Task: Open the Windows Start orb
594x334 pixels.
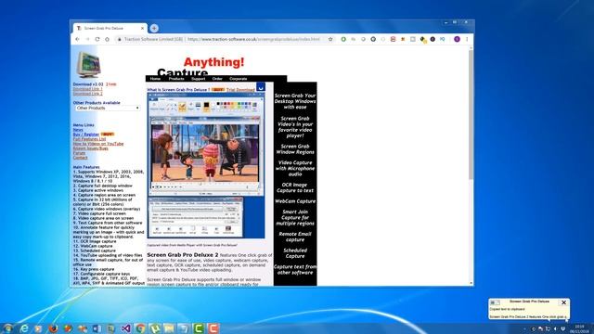Action: [8, 328]
